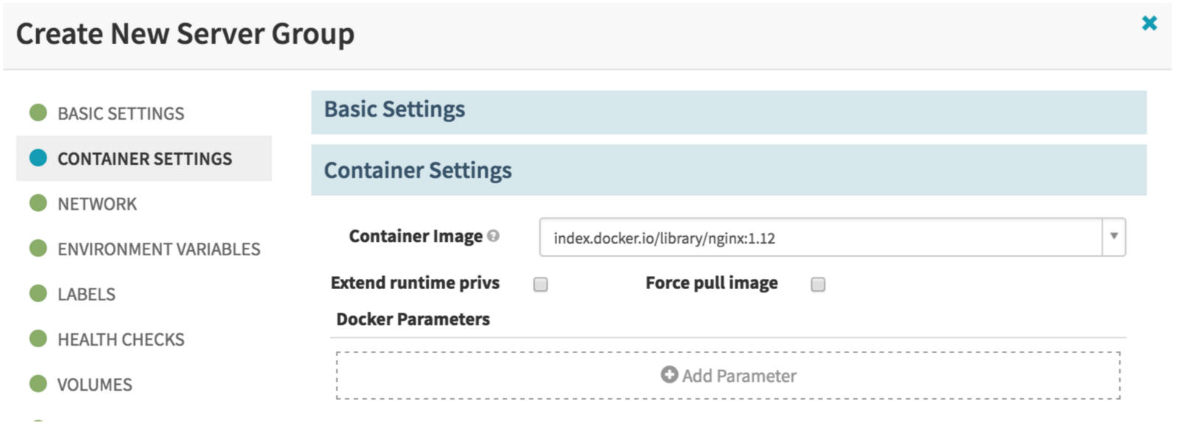Click the plus icon beside Add Parameter
This screenshot has width=1179, height=437.
(669, 375)
